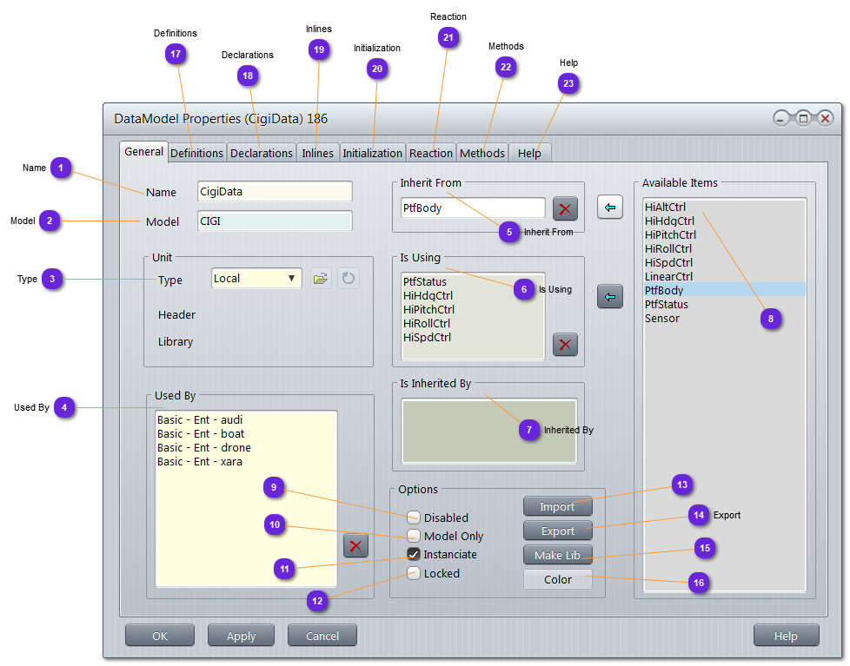Remove inherit with red X beside PtfBody field
The width and height of the screenshot is (850, 666).
pos(566,208)
